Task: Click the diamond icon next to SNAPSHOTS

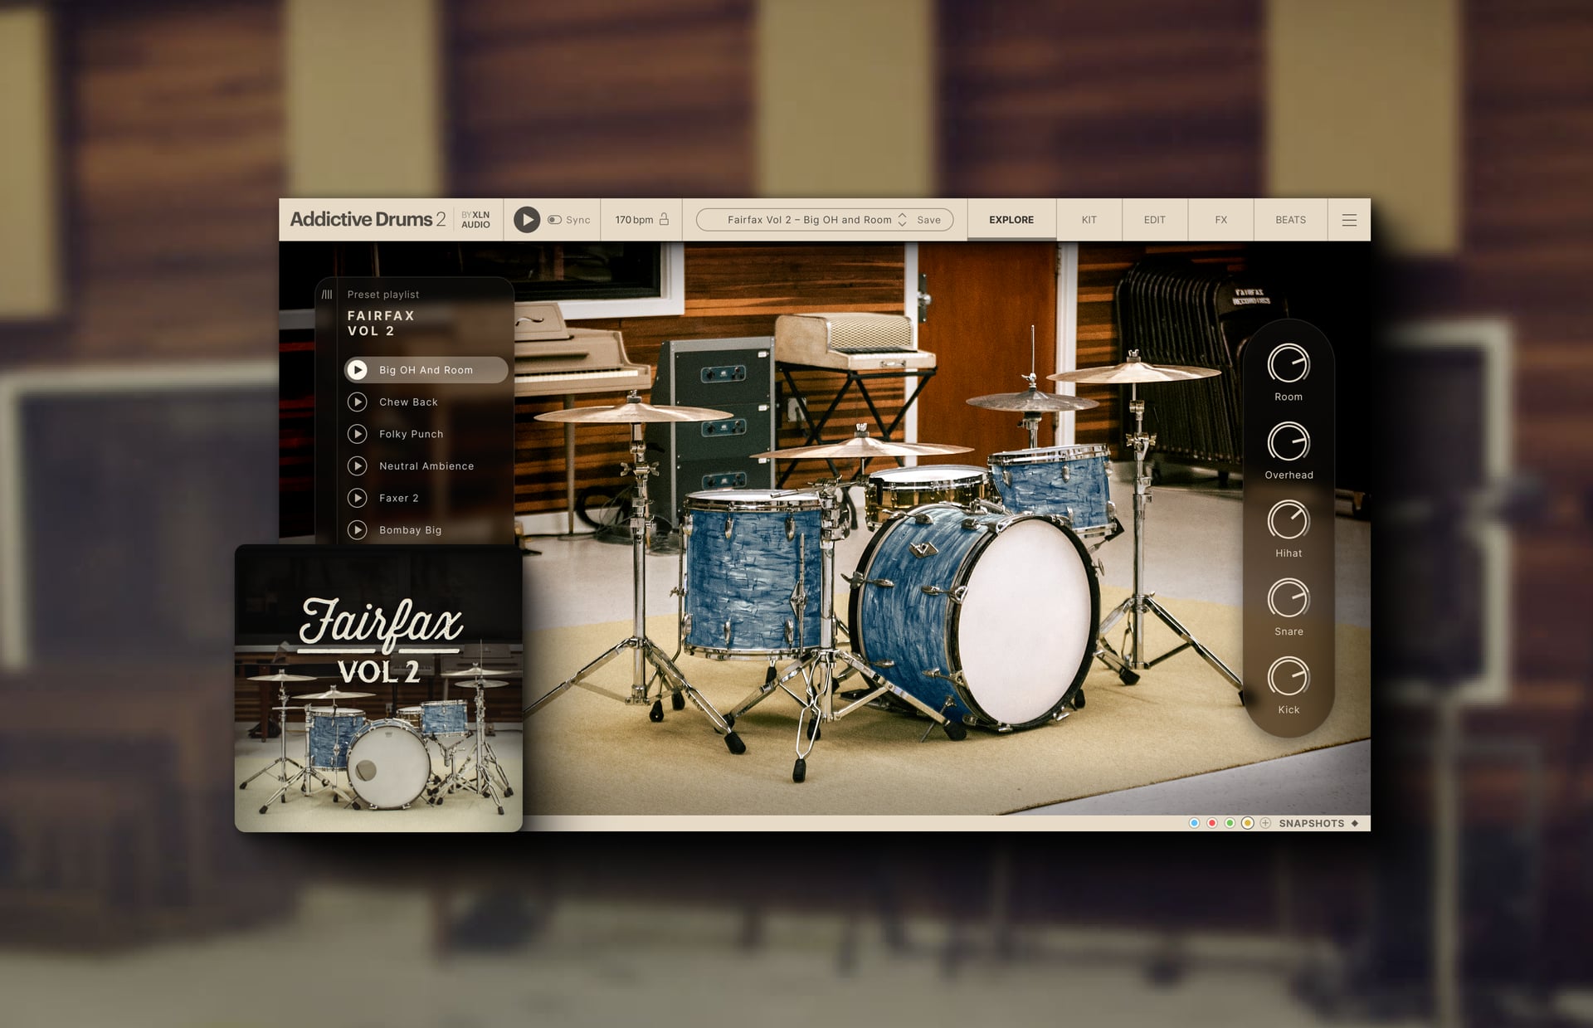Action: (1355, 823)
